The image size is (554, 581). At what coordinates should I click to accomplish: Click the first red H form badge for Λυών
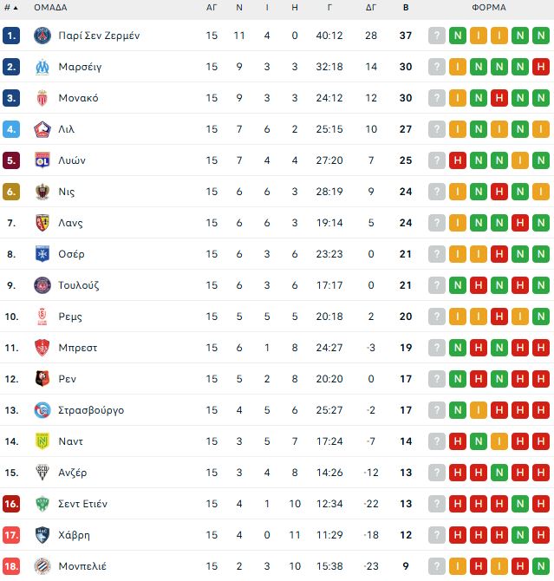(x=458, y=160)
